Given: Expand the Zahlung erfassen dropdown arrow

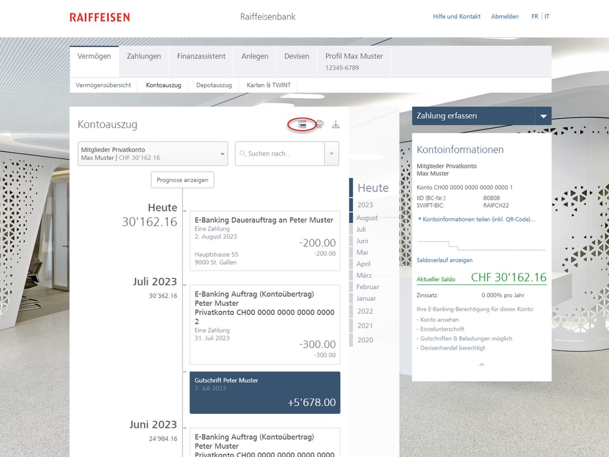Looking at the screenshot, I should 543,116.
